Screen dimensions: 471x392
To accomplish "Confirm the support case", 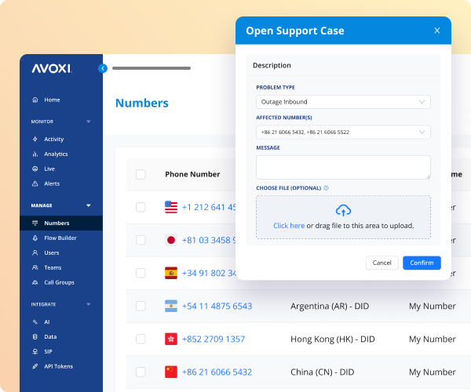I will 422,263.
